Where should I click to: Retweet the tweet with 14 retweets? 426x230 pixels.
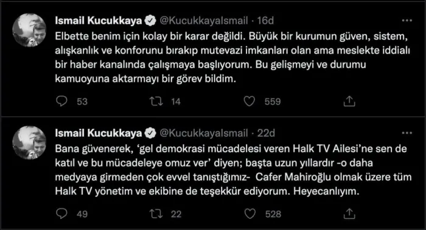[156, 101]
